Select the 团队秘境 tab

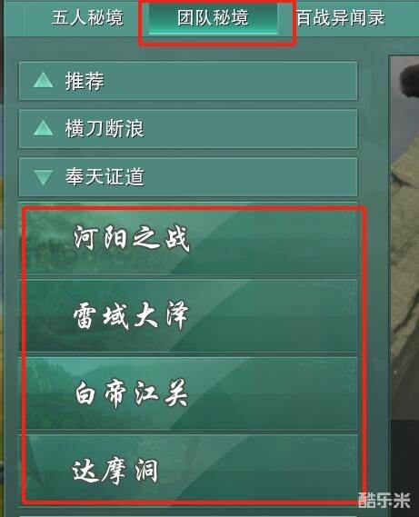(213, 18)
